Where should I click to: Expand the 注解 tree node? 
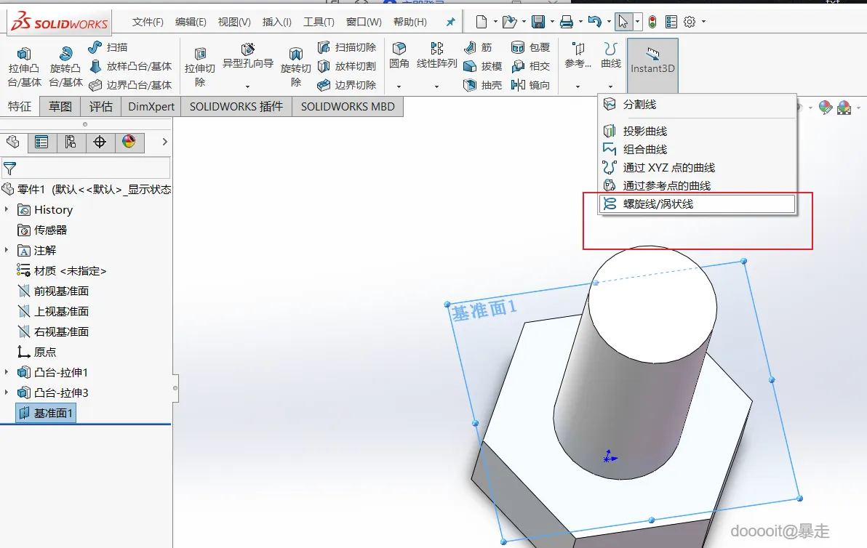7,250
